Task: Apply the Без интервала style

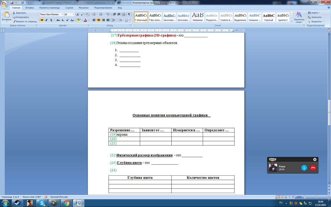Action: click(155, 17)
